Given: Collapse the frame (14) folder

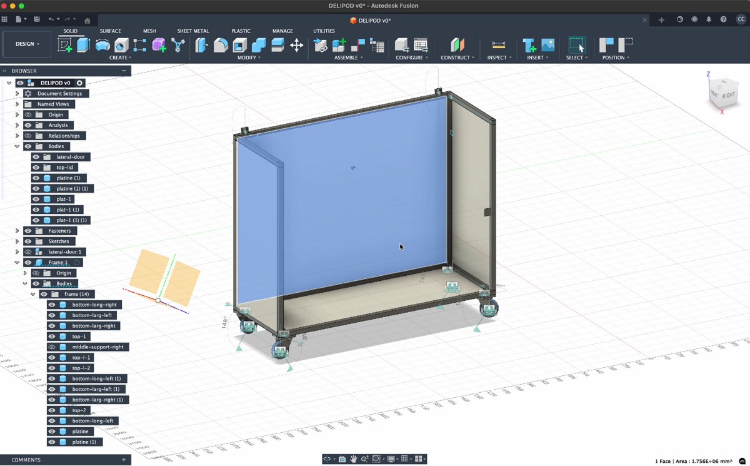Looking at the screenshot, I should (33, 294).
